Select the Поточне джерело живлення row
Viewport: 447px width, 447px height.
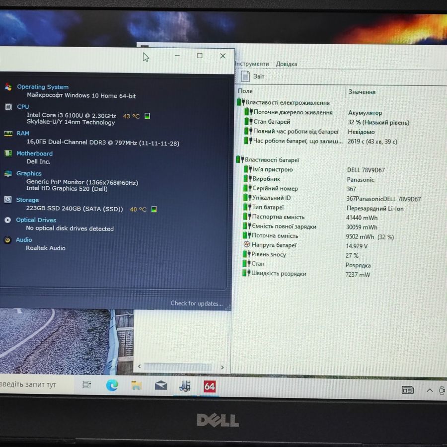click(313, 112)
